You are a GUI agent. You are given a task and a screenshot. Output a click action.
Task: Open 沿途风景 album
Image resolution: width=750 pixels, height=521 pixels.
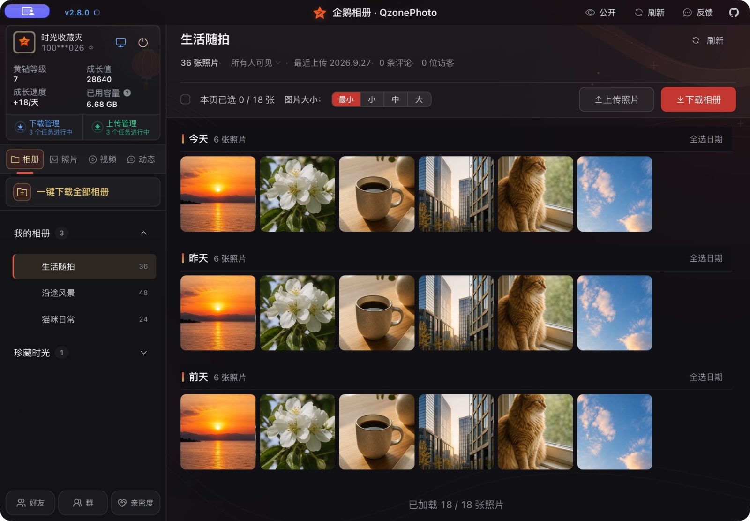click(84, 293)
